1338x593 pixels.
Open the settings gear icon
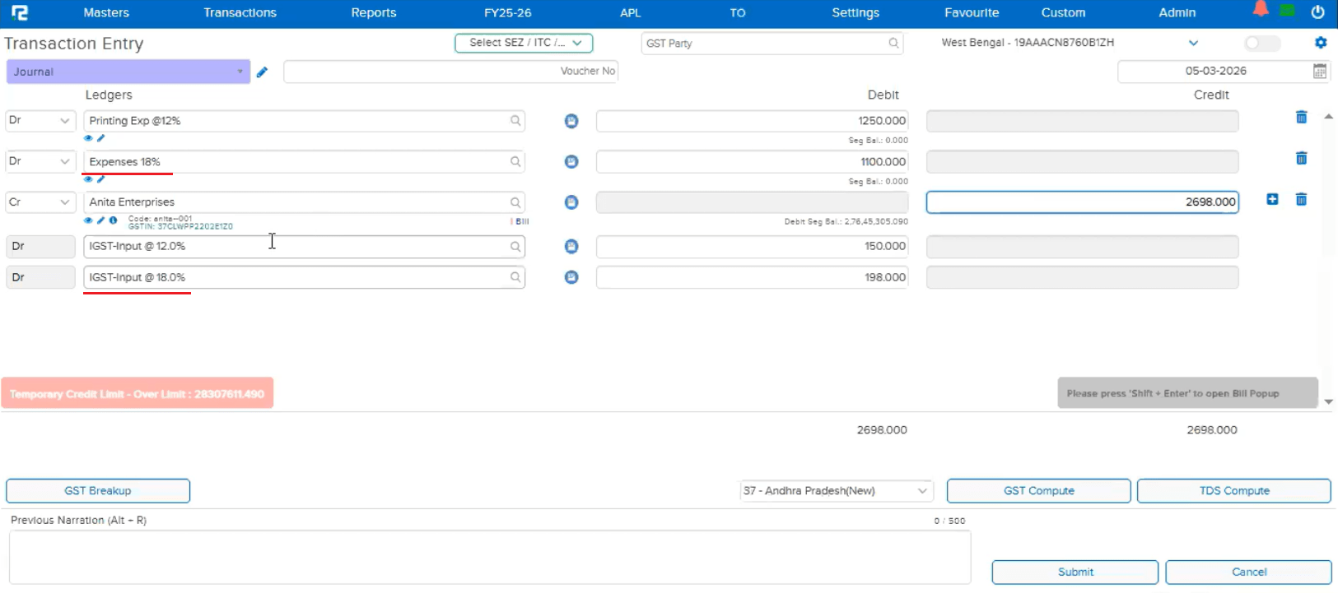1321,43
